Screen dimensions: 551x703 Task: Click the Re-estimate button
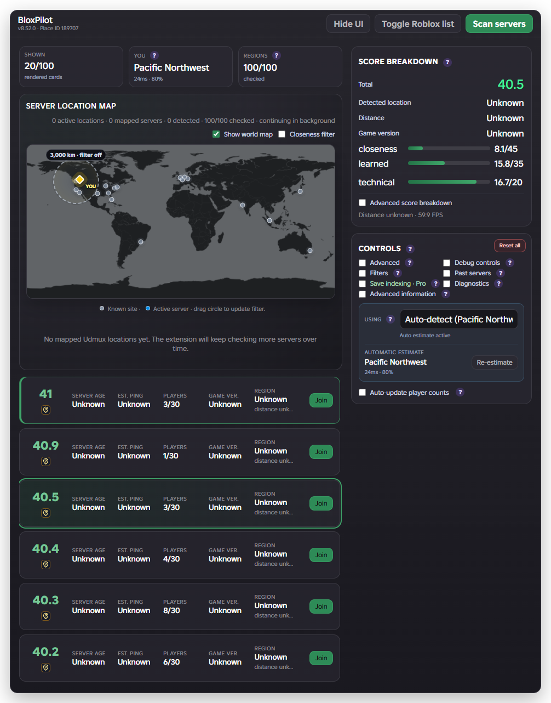(x=495, y=362)
